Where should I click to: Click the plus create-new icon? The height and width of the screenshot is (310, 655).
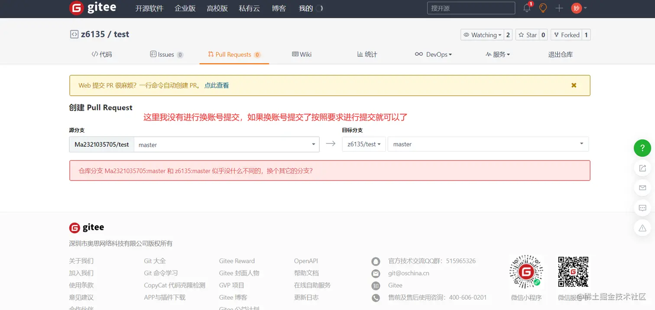pos(559,8)
